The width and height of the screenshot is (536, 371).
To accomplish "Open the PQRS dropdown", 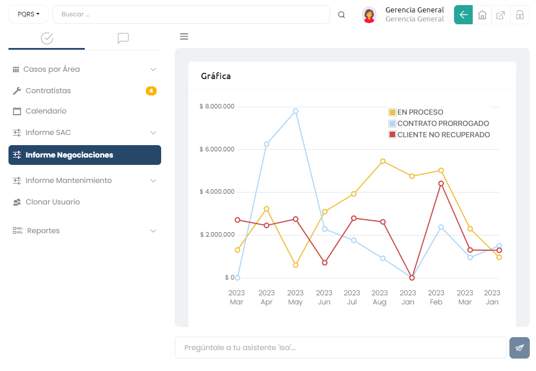I will point(28,15).
